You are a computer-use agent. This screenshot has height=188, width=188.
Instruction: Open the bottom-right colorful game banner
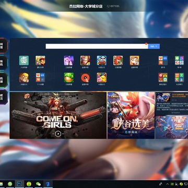click(172, 127)
